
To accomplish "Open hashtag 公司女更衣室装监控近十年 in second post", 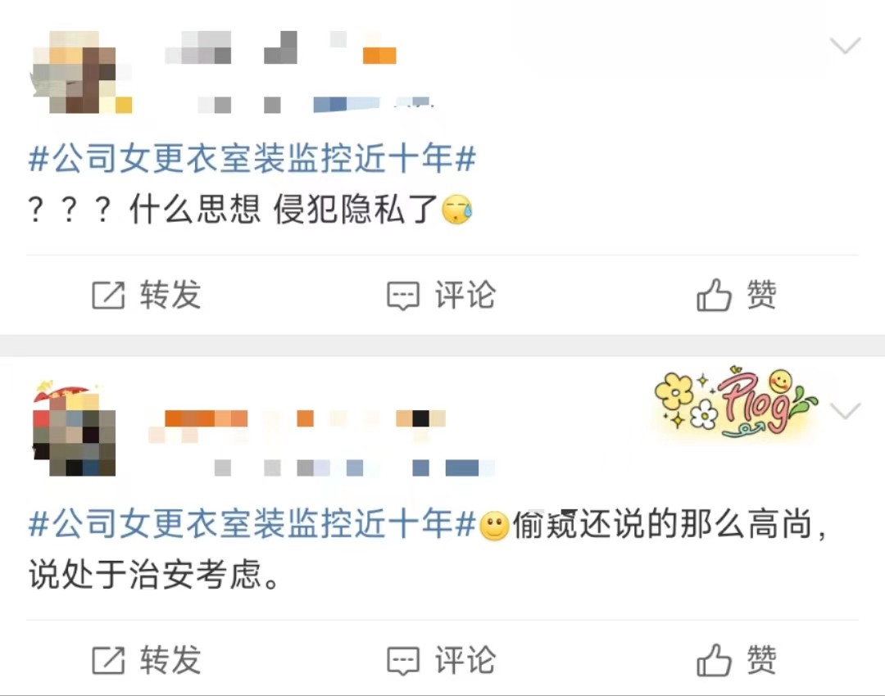I will (x=252, y=523).
